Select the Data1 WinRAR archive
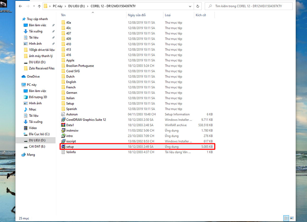The width and height of the screenshot is (307, 222). coord(70,125)
